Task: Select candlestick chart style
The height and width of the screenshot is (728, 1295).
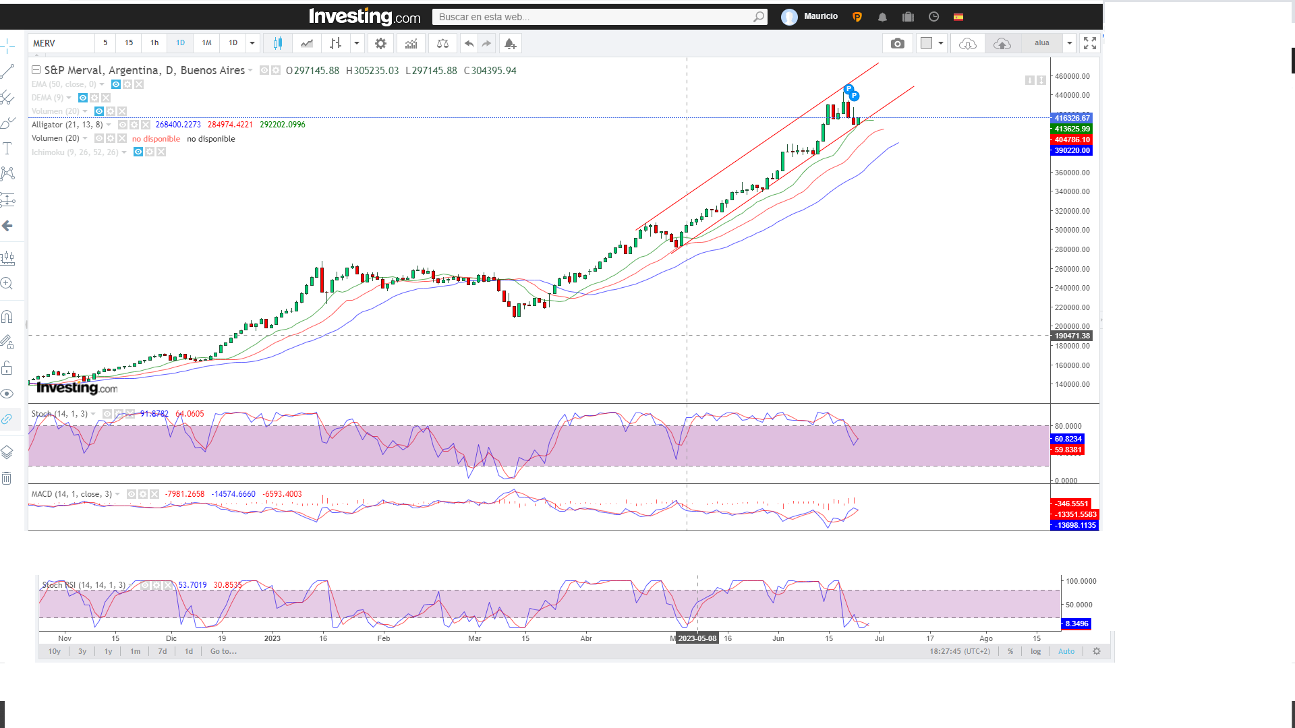Action: (277, 43)
